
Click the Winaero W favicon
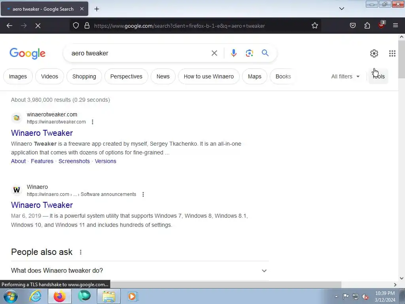[17, 190]
